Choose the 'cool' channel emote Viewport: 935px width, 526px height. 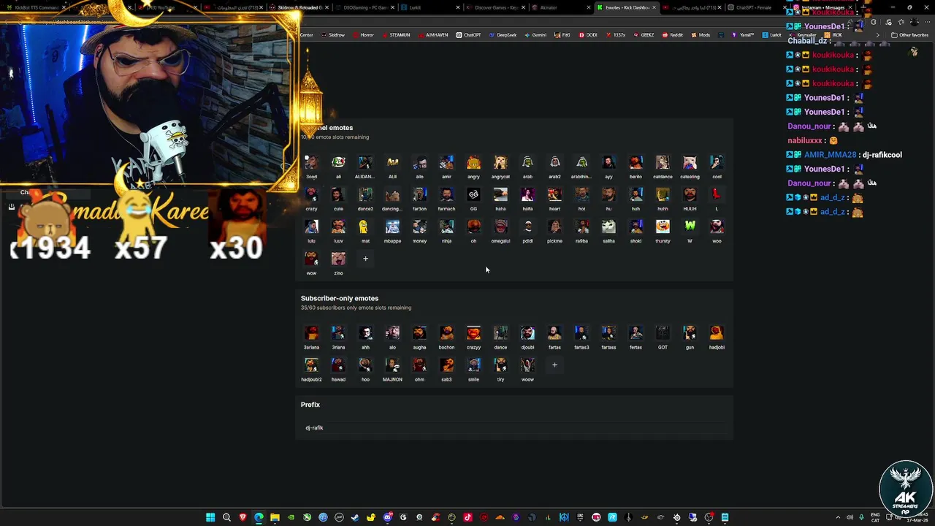(x=717, y=162)
